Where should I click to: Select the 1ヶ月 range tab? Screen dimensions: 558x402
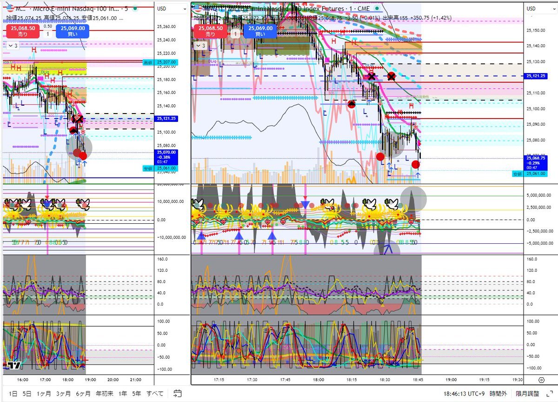(45, 394)
